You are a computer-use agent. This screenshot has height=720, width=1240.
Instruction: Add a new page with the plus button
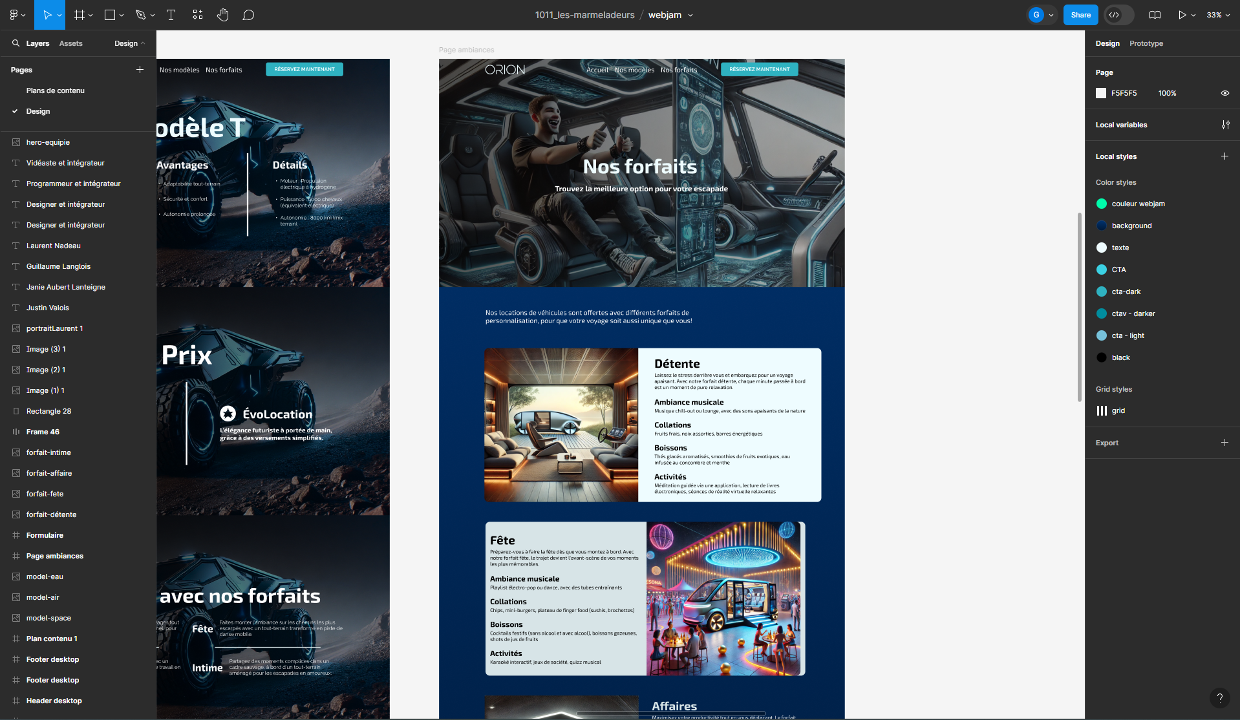(x=140, y=69)
